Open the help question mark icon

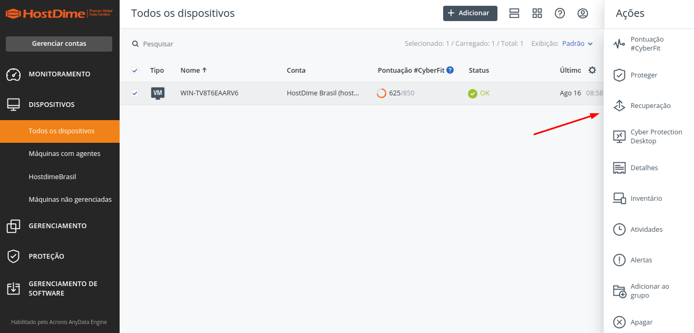click(560, 13)
